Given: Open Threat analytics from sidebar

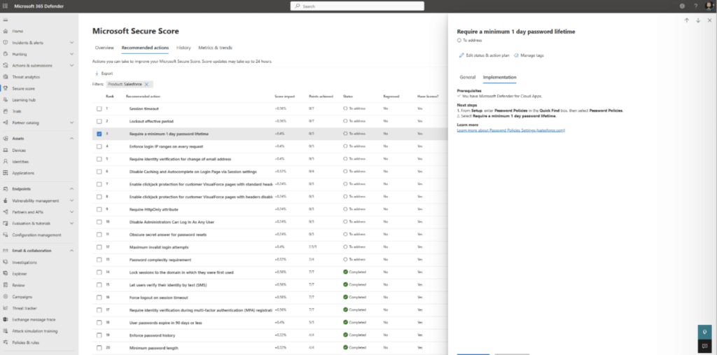Looking at the screenshot, I should click(26, 77).
